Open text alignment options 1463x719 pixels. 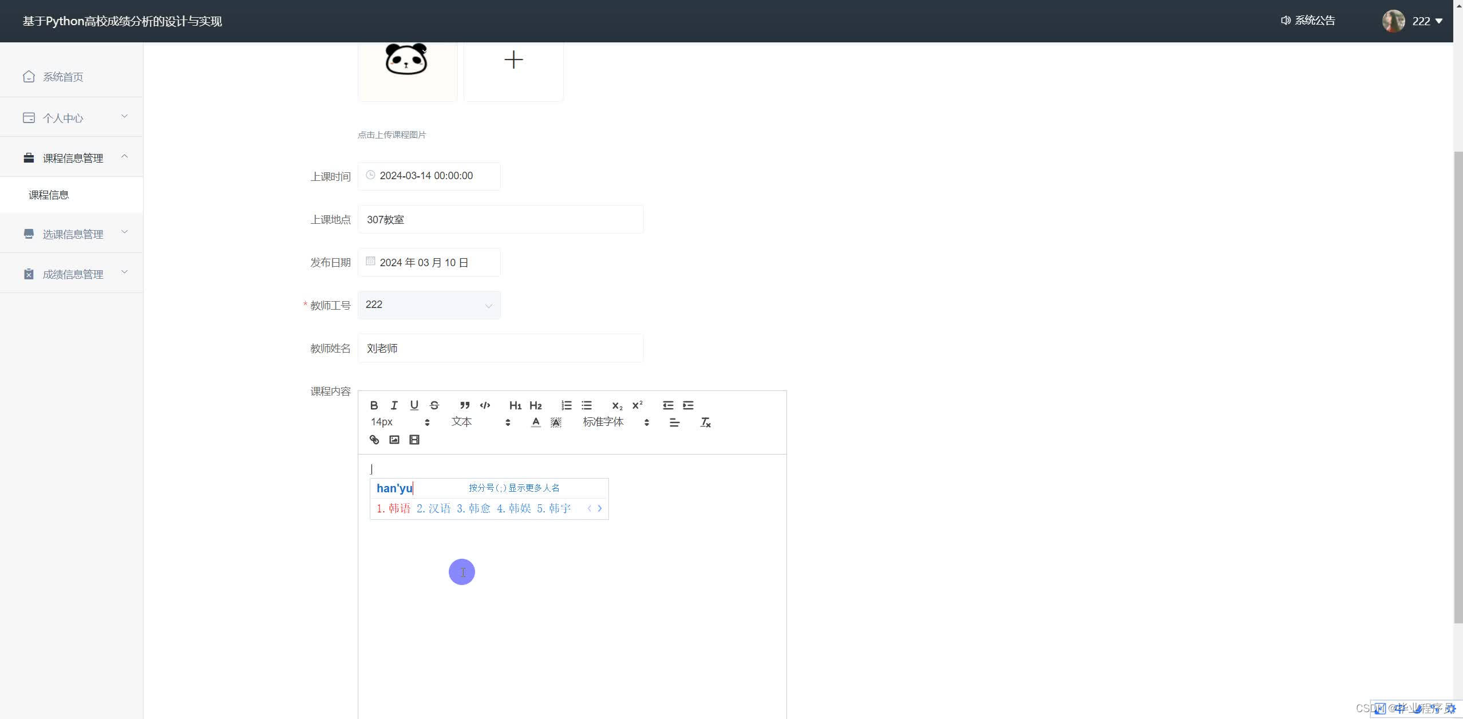(674, 422)
